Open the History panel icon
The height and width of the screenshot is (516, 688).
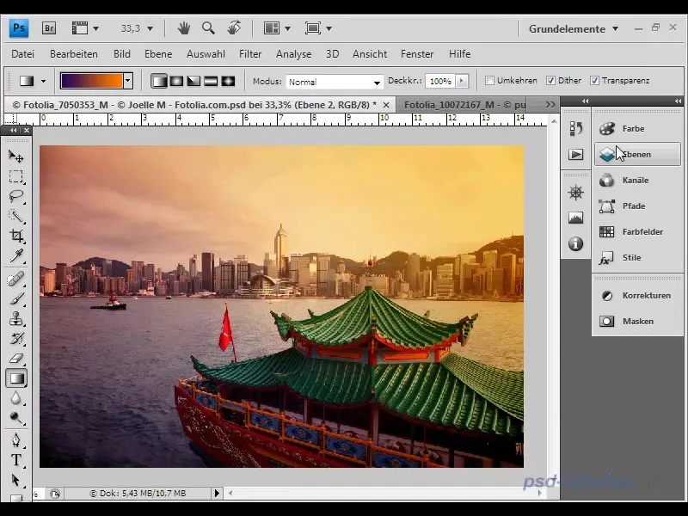[575, 128]
